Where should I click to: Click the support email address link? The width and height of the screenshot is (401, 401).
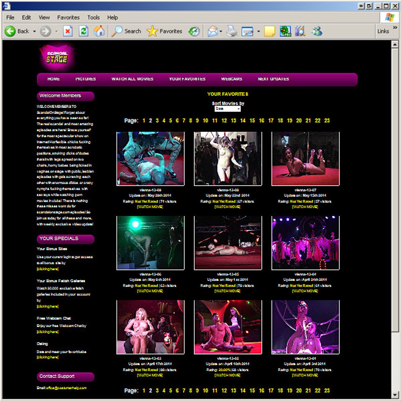click(x=66, y=388)
